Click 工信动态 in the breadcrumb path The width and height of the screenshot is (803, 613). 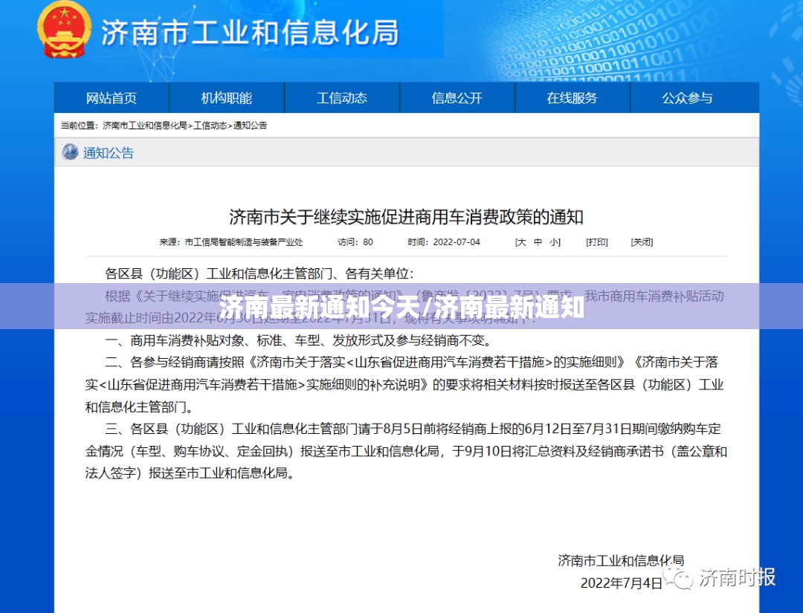tap(210, 126)
